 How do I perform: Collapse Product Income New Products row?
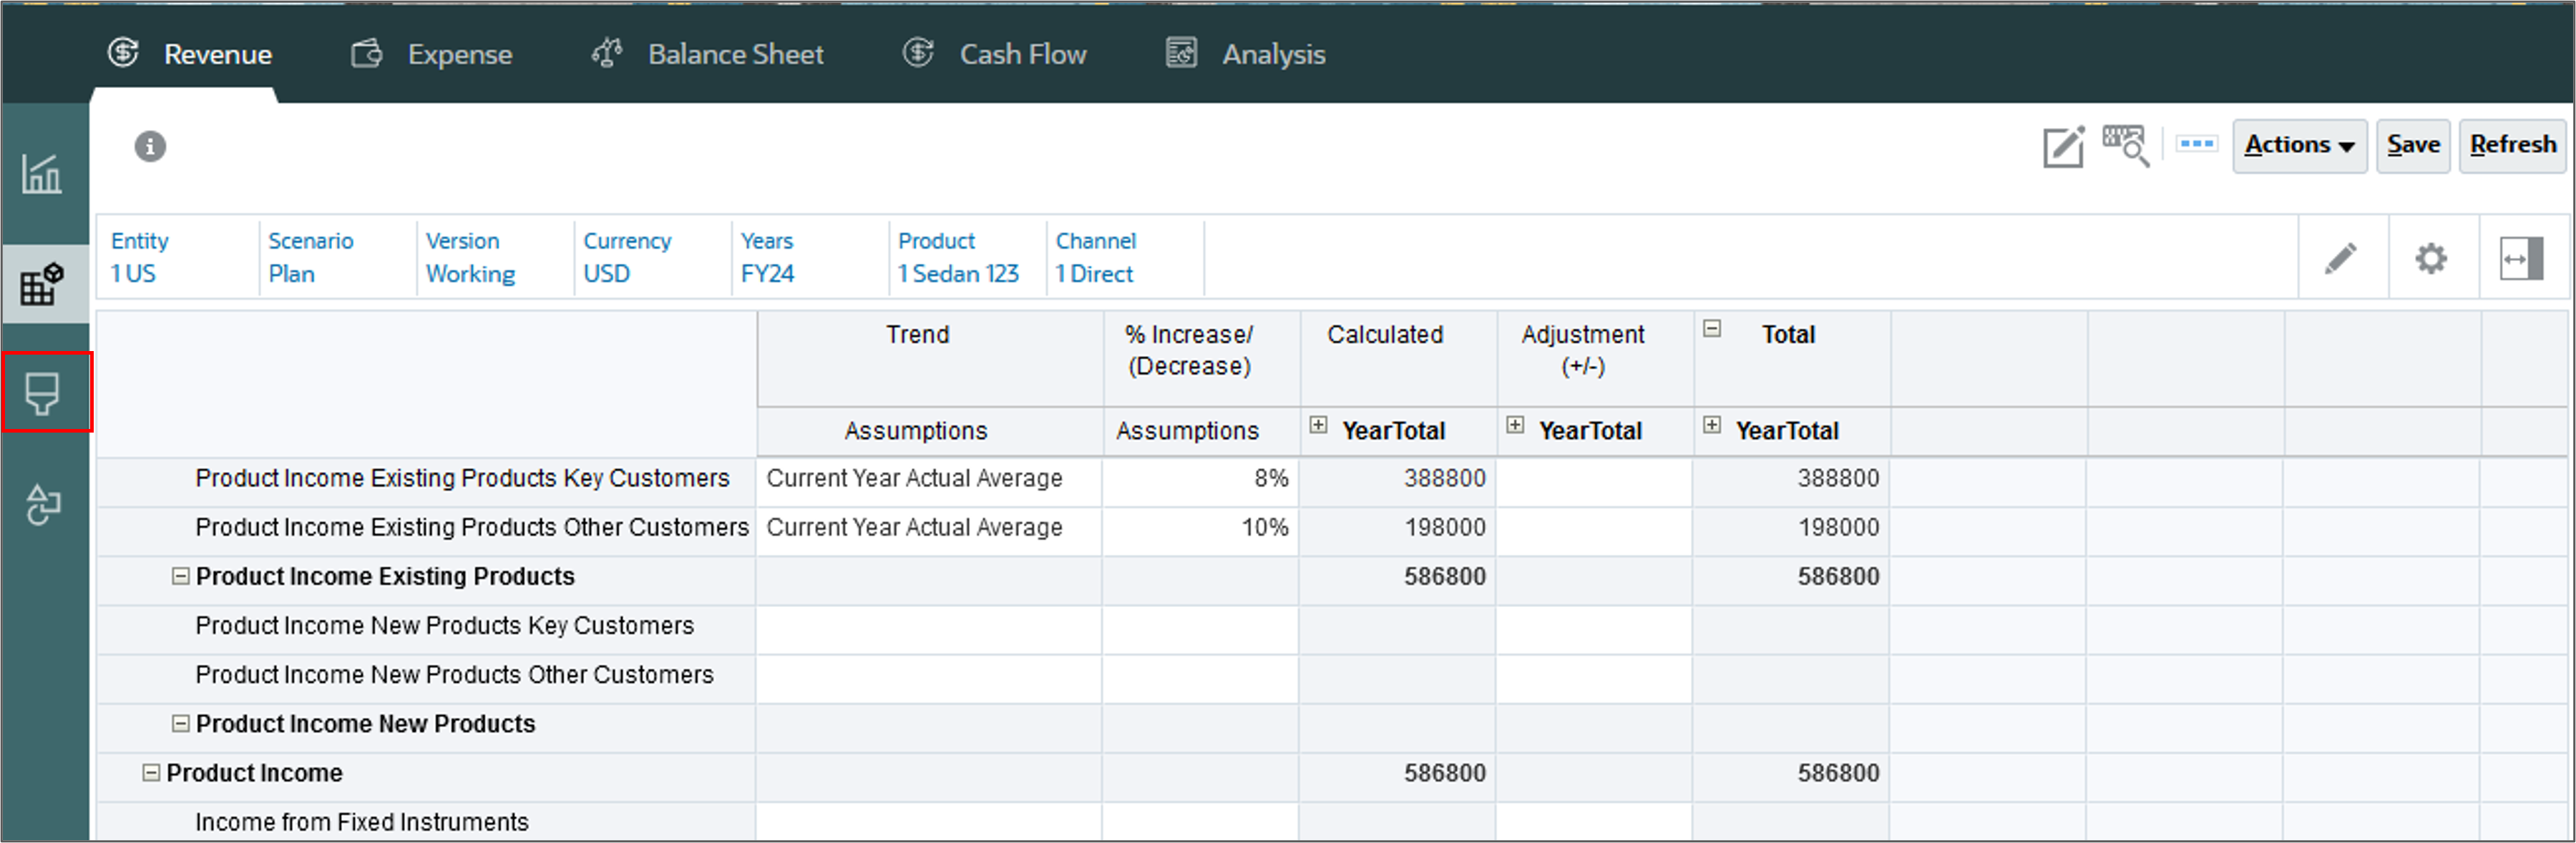coord(181,723)
